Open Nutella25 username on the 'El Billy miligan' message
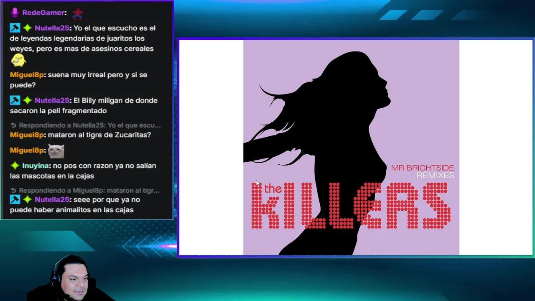Image resolution: width=535 pixels, height=301 pixels. 52,100
